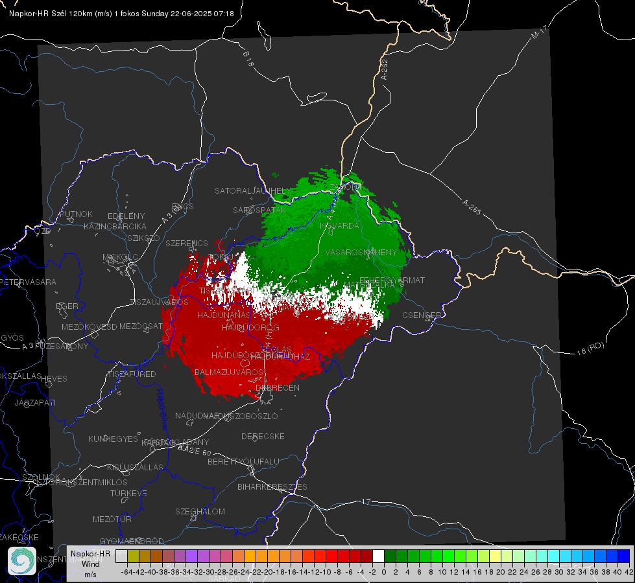Screen dimensions: 635x583
Task: Click the NADUDVAR city label
Action: point(197,416)
